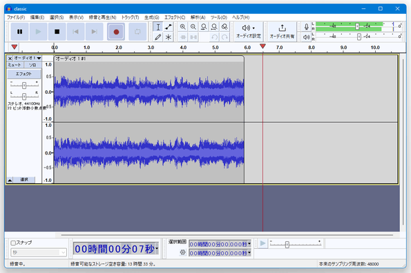Click the Zoom In icon
The height and width of the screenshot is (273, 411).
coord(183,27)
